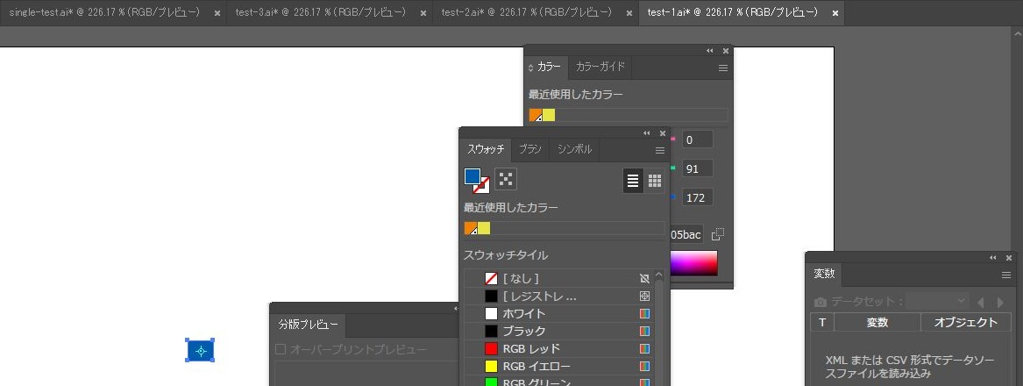Go to next data set arrow
Viewport: 1023px width, 386px height.
pos(1001,303)
